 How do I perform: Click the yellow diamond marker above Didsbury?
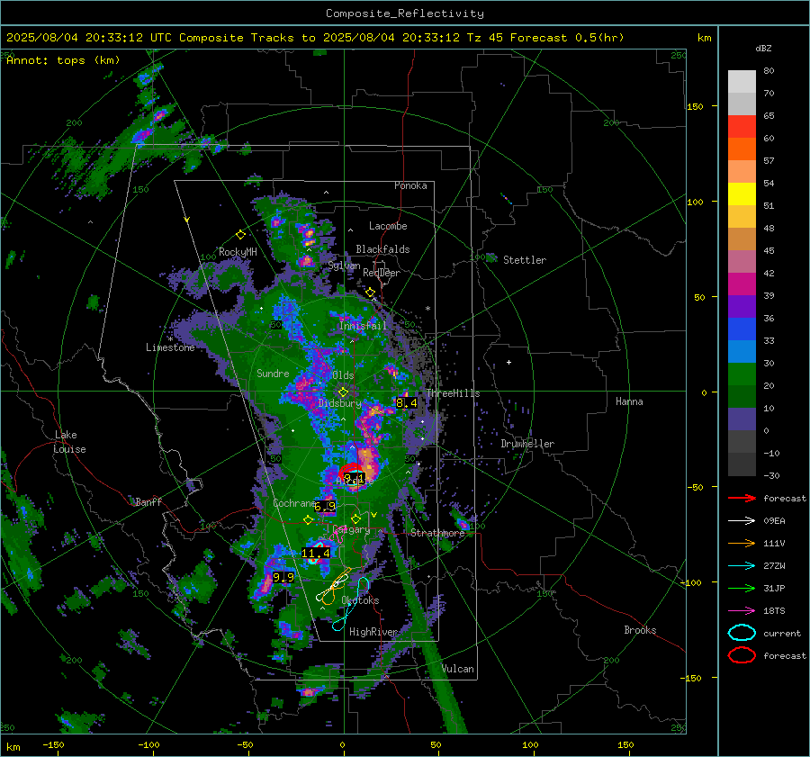click(x=343, y=392)
